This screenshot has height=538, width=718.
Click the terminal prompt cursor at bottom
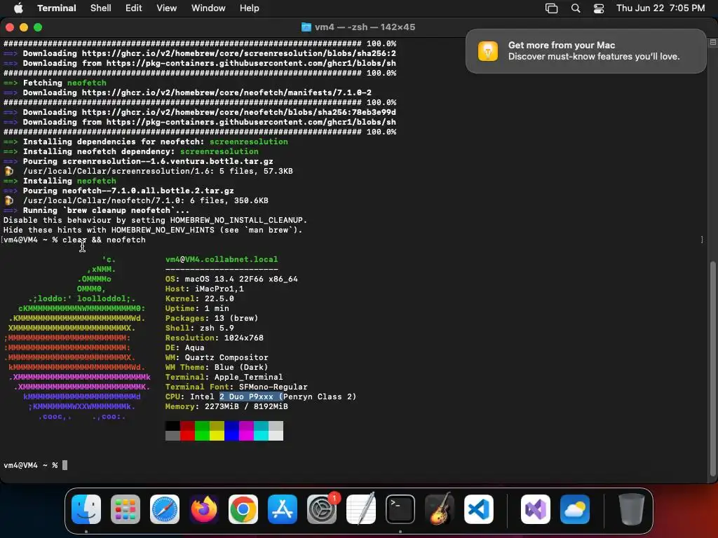point(65,465)
